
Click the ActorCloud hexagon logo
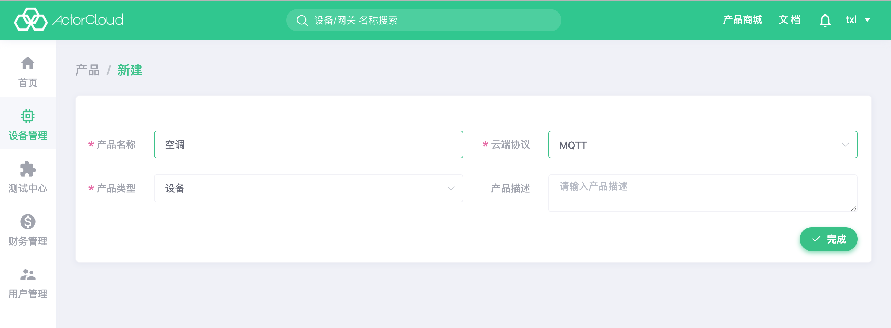31,19
